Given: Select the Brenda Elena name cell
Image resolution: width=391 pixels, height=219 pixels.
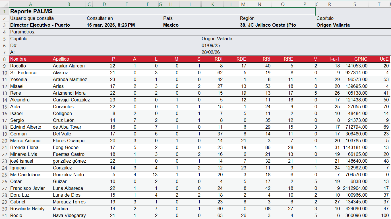Looking at the screenshot, I should coord(24,147).
